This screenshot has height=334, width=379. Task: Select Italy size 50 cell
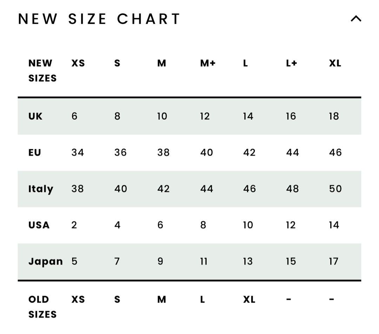[335, 189]
